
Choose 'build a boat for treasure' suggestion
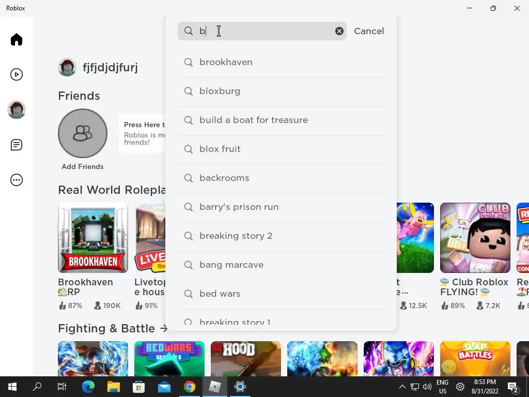(x=281, y=120)
